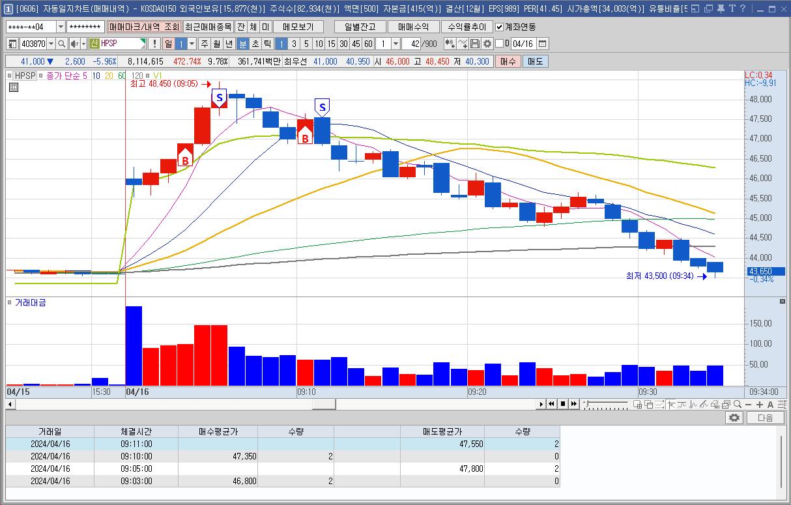Click the screen layout icon in title bar
Screen dimensions: 791x505
coord(694,8)
